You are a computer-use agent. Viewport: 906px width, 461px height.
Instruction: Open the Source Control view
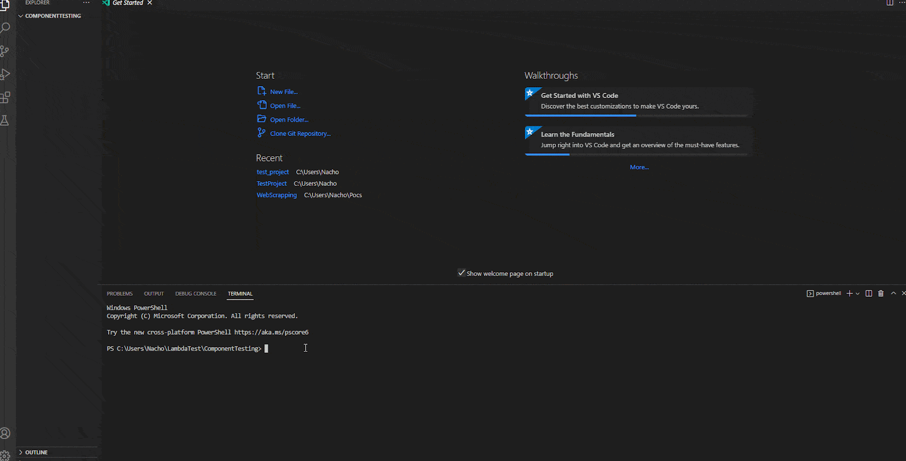(5, 52)
